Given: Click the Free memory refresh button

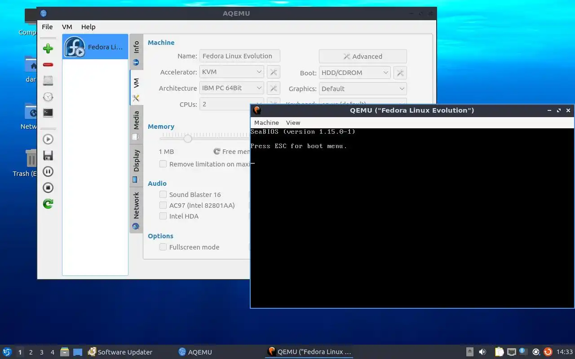Looking at the screenshot, I should click(x=231, y=152).
